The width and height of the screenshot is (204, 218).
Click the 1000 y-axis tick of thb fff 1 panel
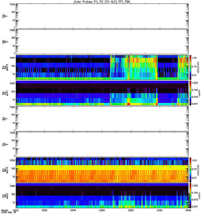(x=12, y=4)
